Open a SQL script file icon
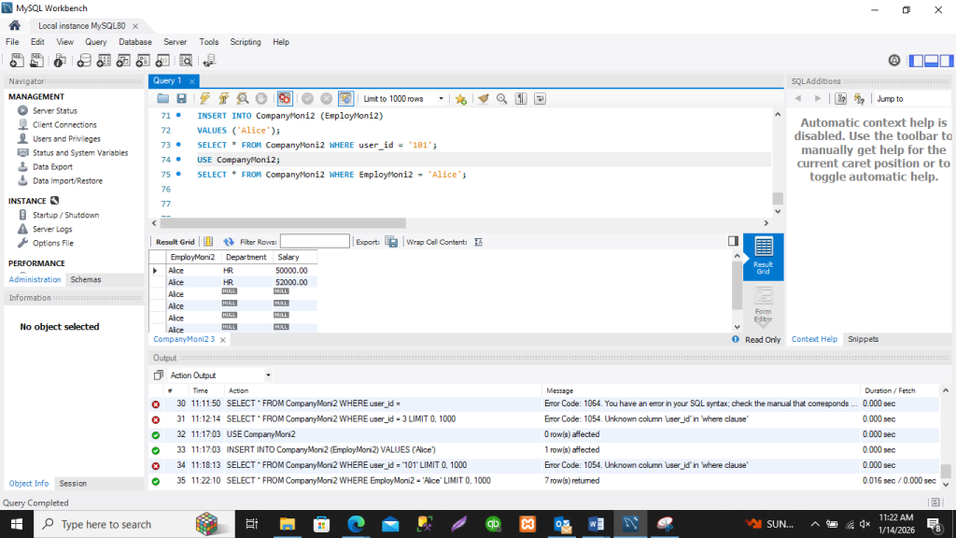 click(x=35, y=60)
